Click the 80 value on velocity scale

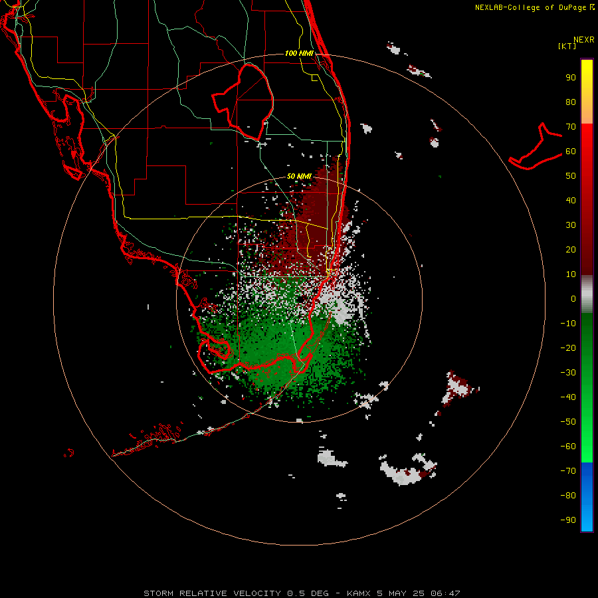coord(571,102)
